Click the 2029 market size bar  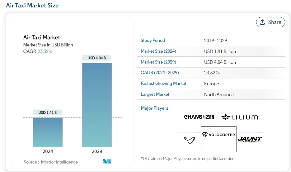[97, 105]
